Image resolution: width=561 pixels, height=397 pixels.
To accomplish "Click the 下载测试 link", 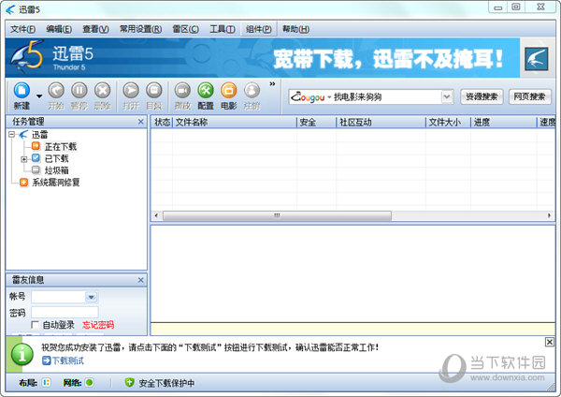I will coord(68,360).
